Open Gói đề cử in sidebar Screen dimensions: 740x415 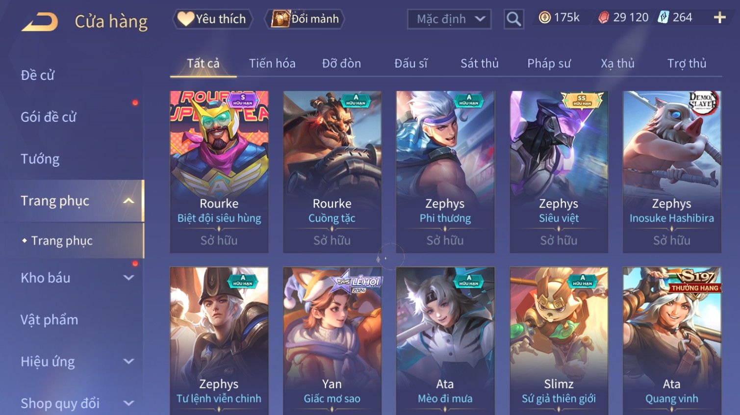[49, 117]
